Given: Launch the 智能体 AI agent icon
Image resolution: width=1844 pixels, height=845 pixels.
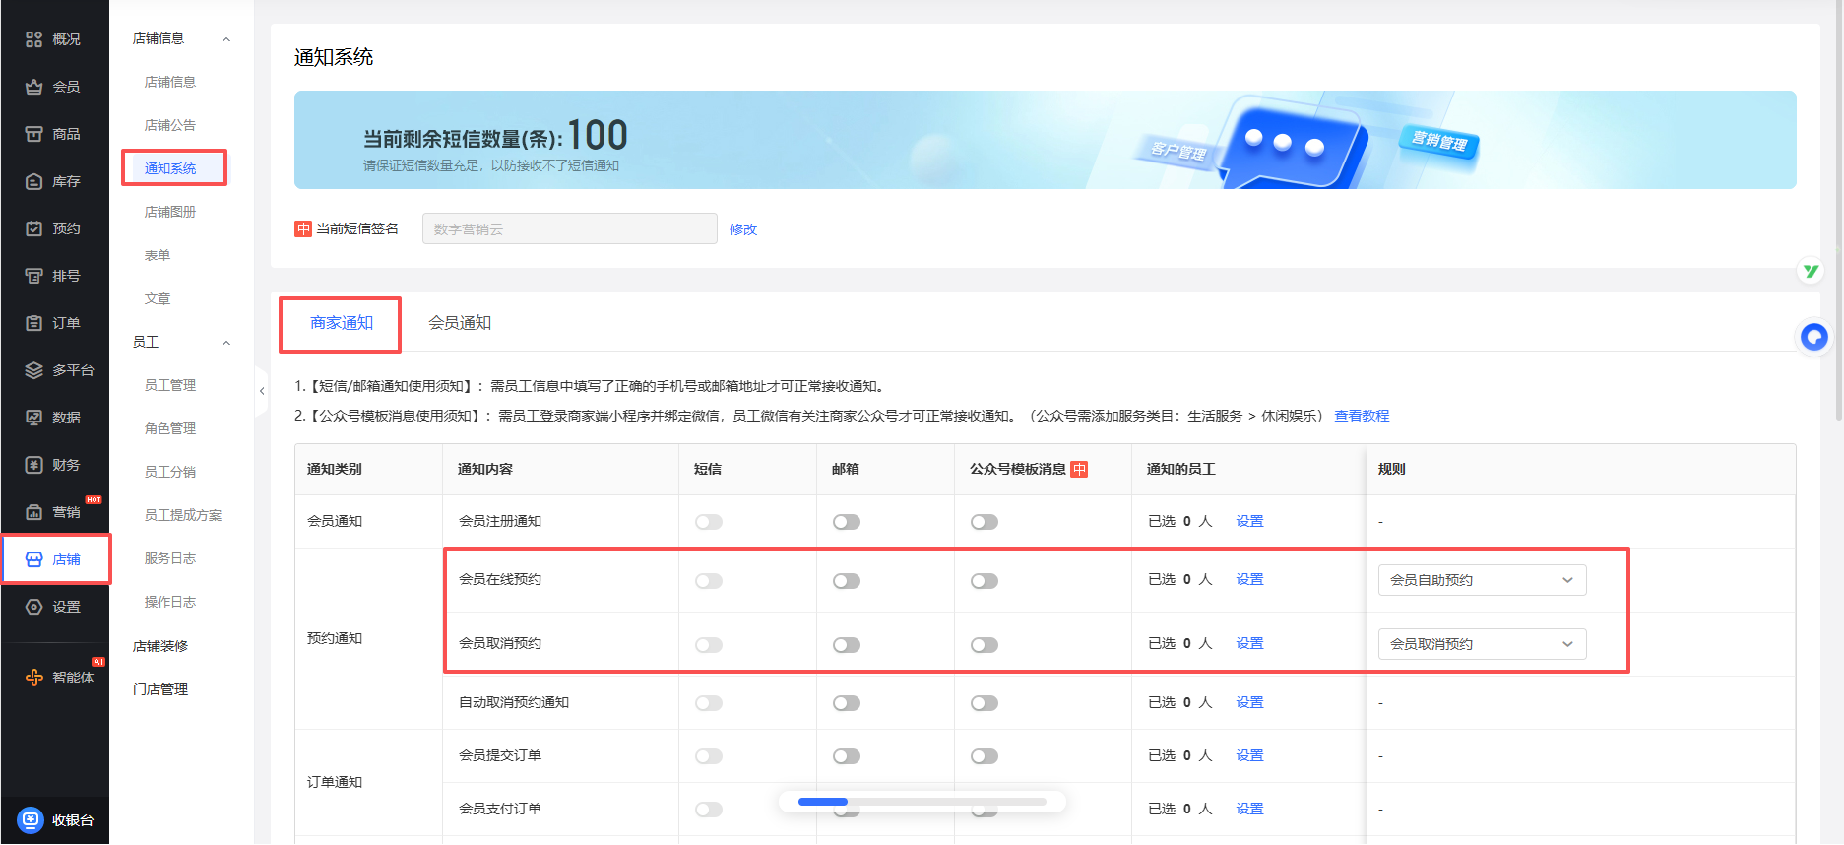Looking at the screenshot, I should 33,678.
